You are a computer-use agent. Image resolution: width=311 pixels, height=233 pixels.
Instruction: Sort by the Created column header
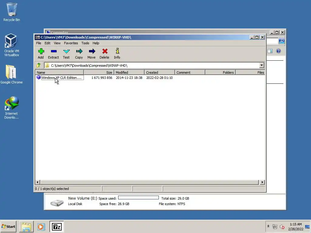click(159, 72)
